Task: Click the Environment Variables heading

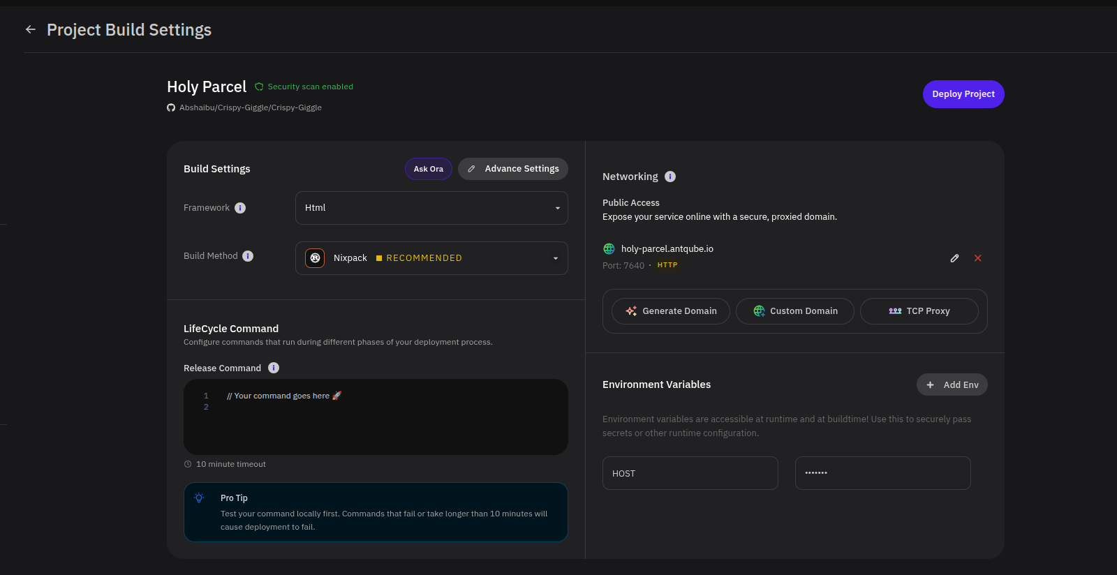Action: tap(657, 384)
